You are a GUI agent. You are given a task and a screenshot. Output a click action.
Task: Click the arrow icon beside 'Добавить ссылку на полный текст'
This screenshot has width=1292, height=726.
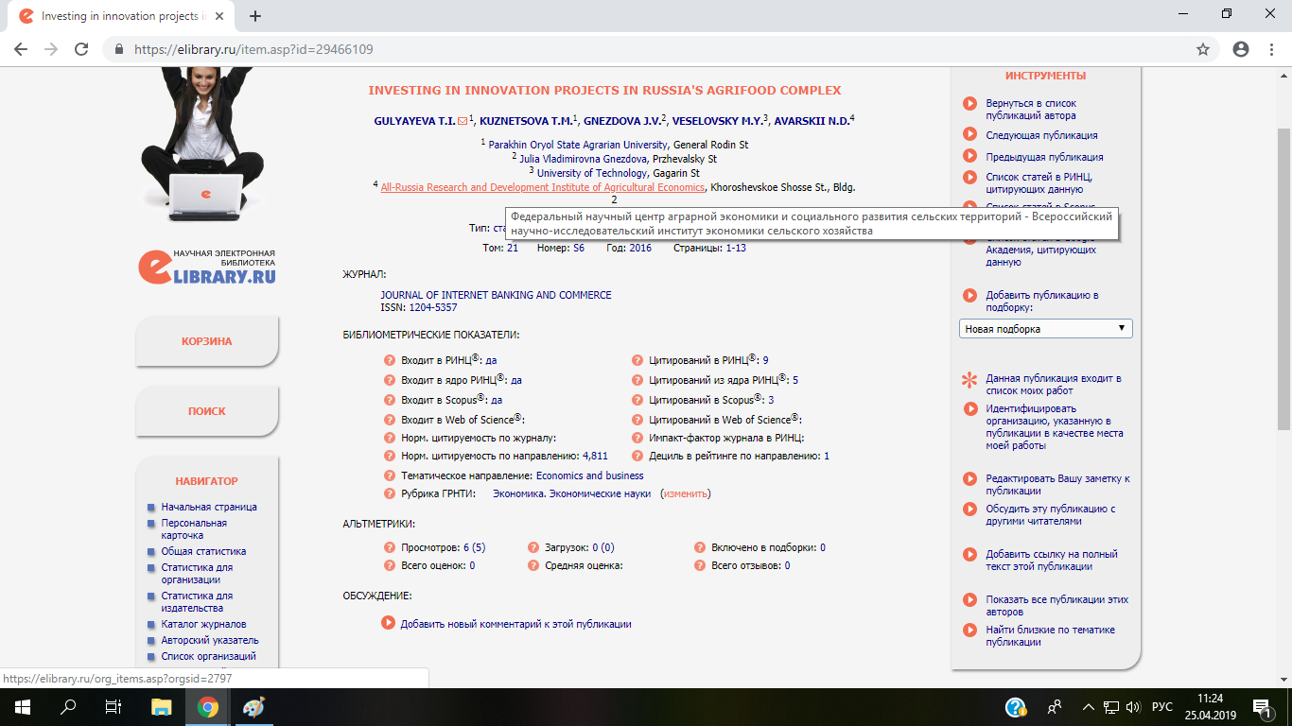click(x=969, y=554)
